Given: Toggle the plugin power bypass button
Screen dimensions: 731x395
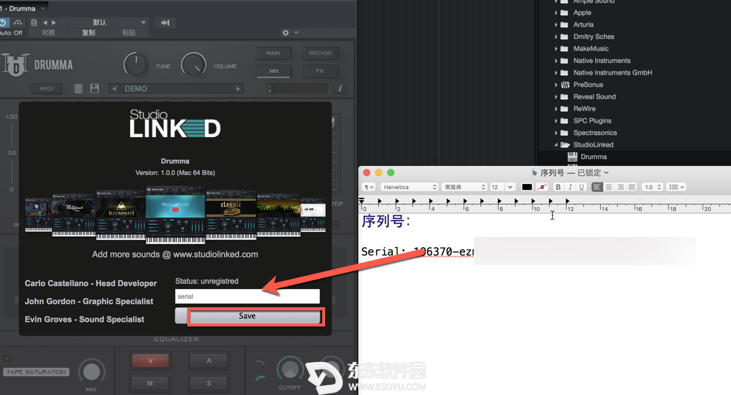Looking at the screenshot, I should click(x=2, y=23).
